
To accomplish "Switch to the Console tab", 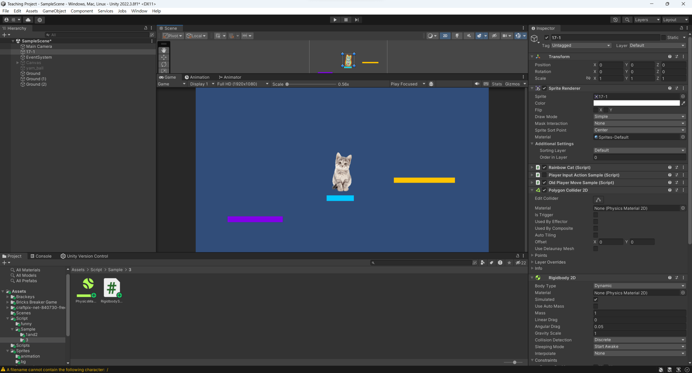I will click(x=41, y=256).
